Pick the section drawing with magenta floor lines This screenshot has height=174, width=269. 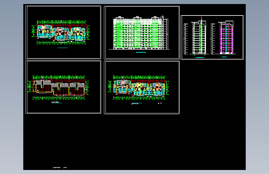click(223, 38)
